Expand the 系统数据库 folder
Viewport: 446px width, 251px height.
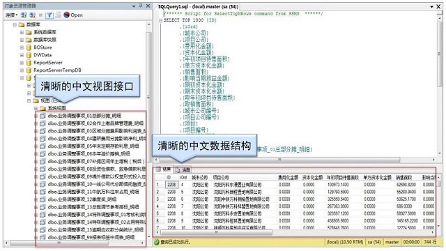[22, 33]
